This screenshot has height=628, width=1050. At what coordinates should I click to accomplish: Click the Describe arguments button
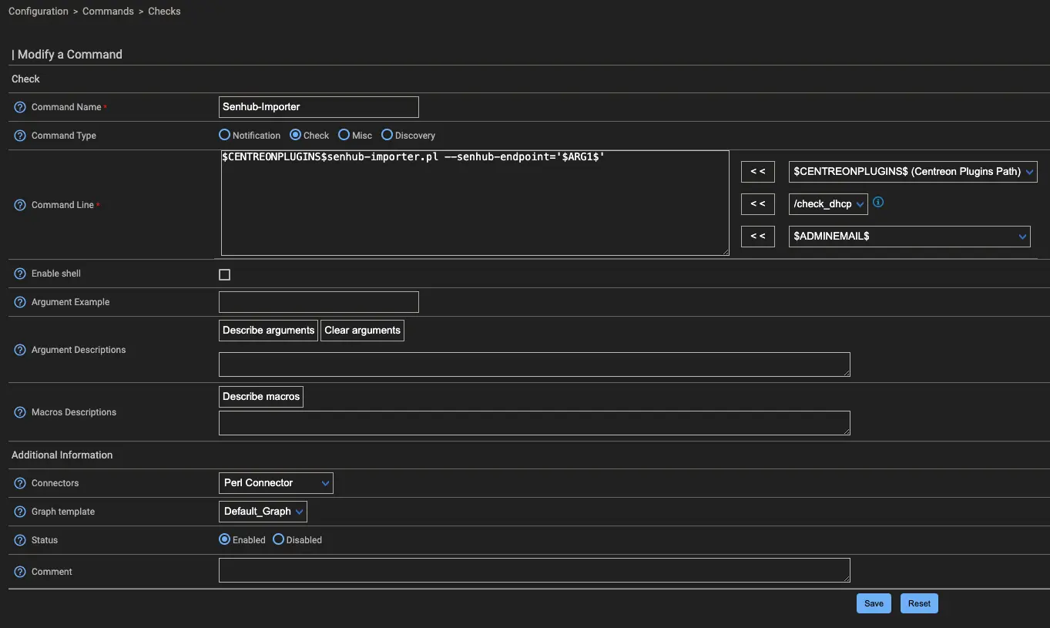[x=268, y=331]
